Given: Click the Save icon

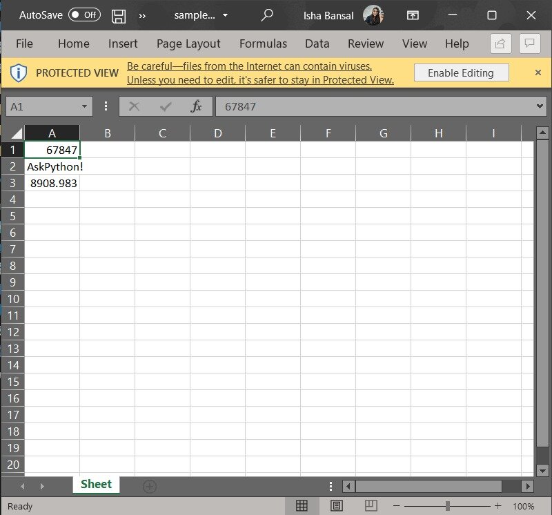Looking at the screenshot, I should point(118,15).
